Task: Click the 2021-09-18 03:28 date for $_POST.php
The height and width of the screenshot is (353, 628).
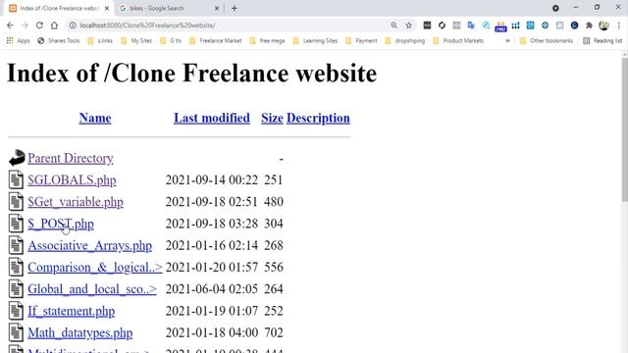Action: 212,224
